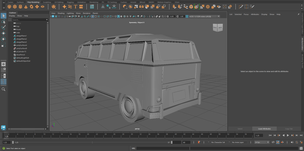Select the polygon sphere shelf icon
The image size is (304, 151).
click(x=9, y=7)
